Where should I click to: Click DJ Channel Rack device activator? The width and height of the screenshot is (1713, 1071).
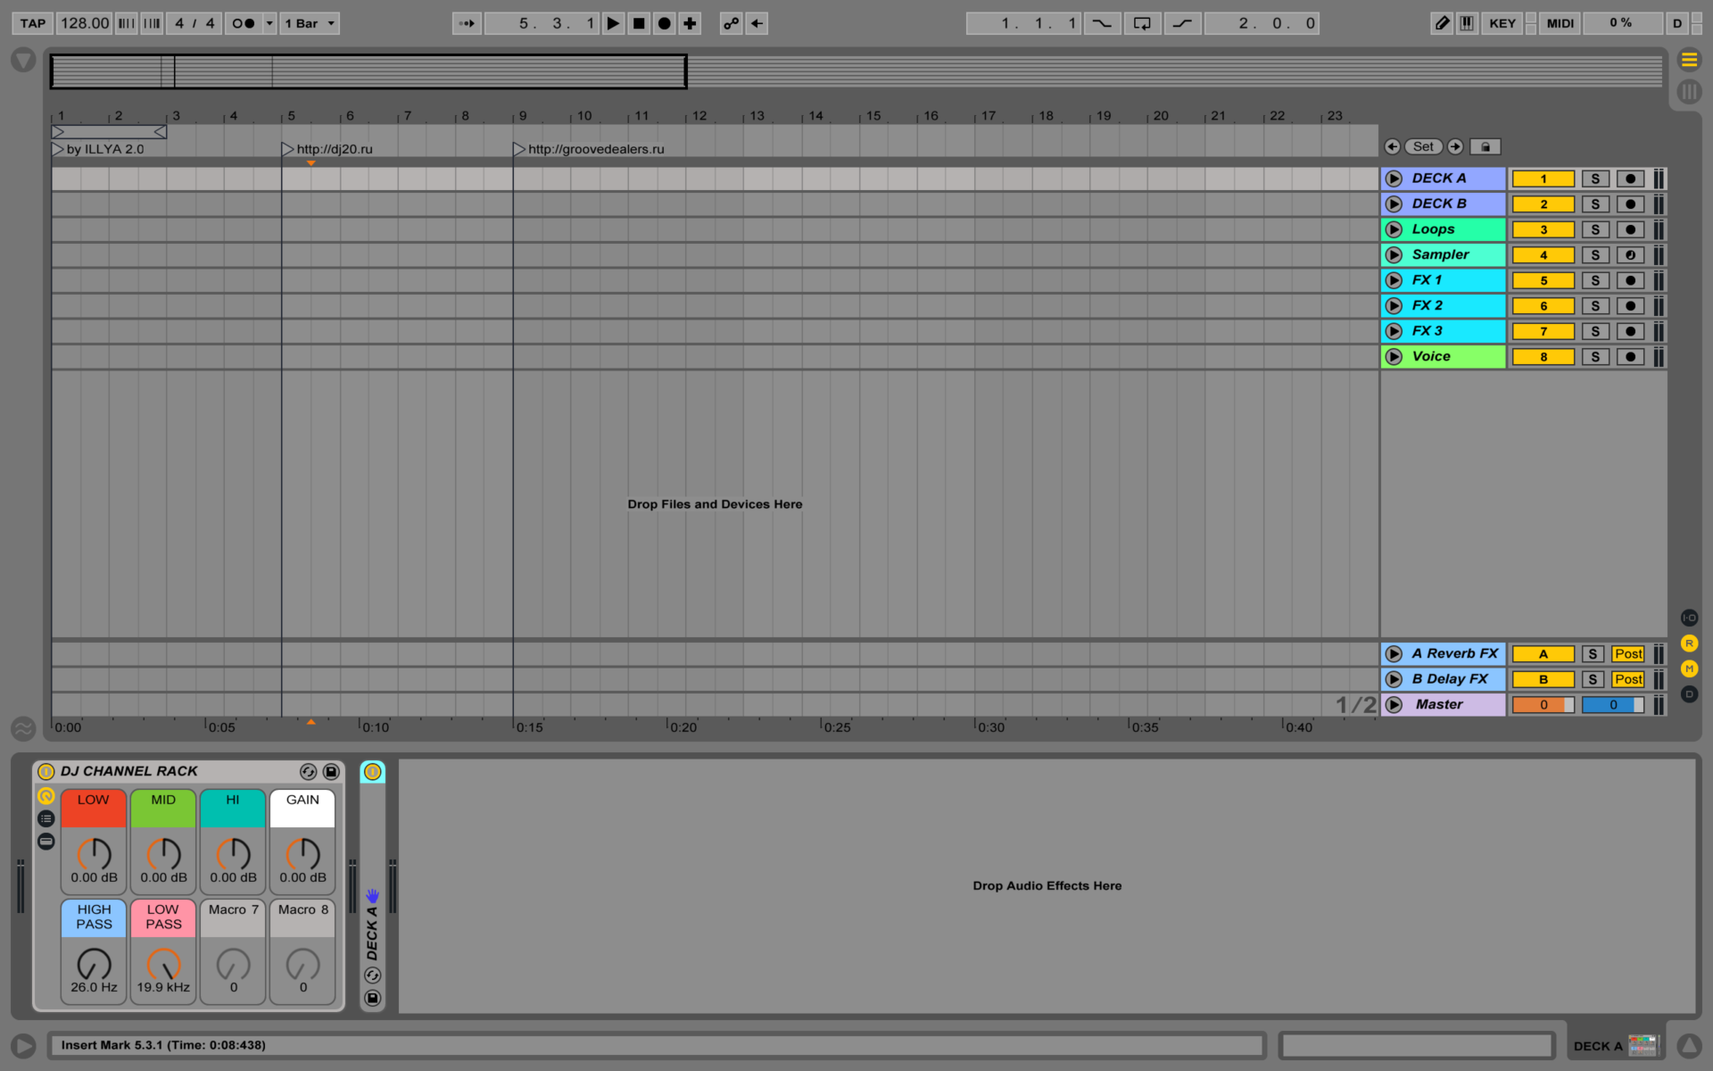tap(46, 771)
